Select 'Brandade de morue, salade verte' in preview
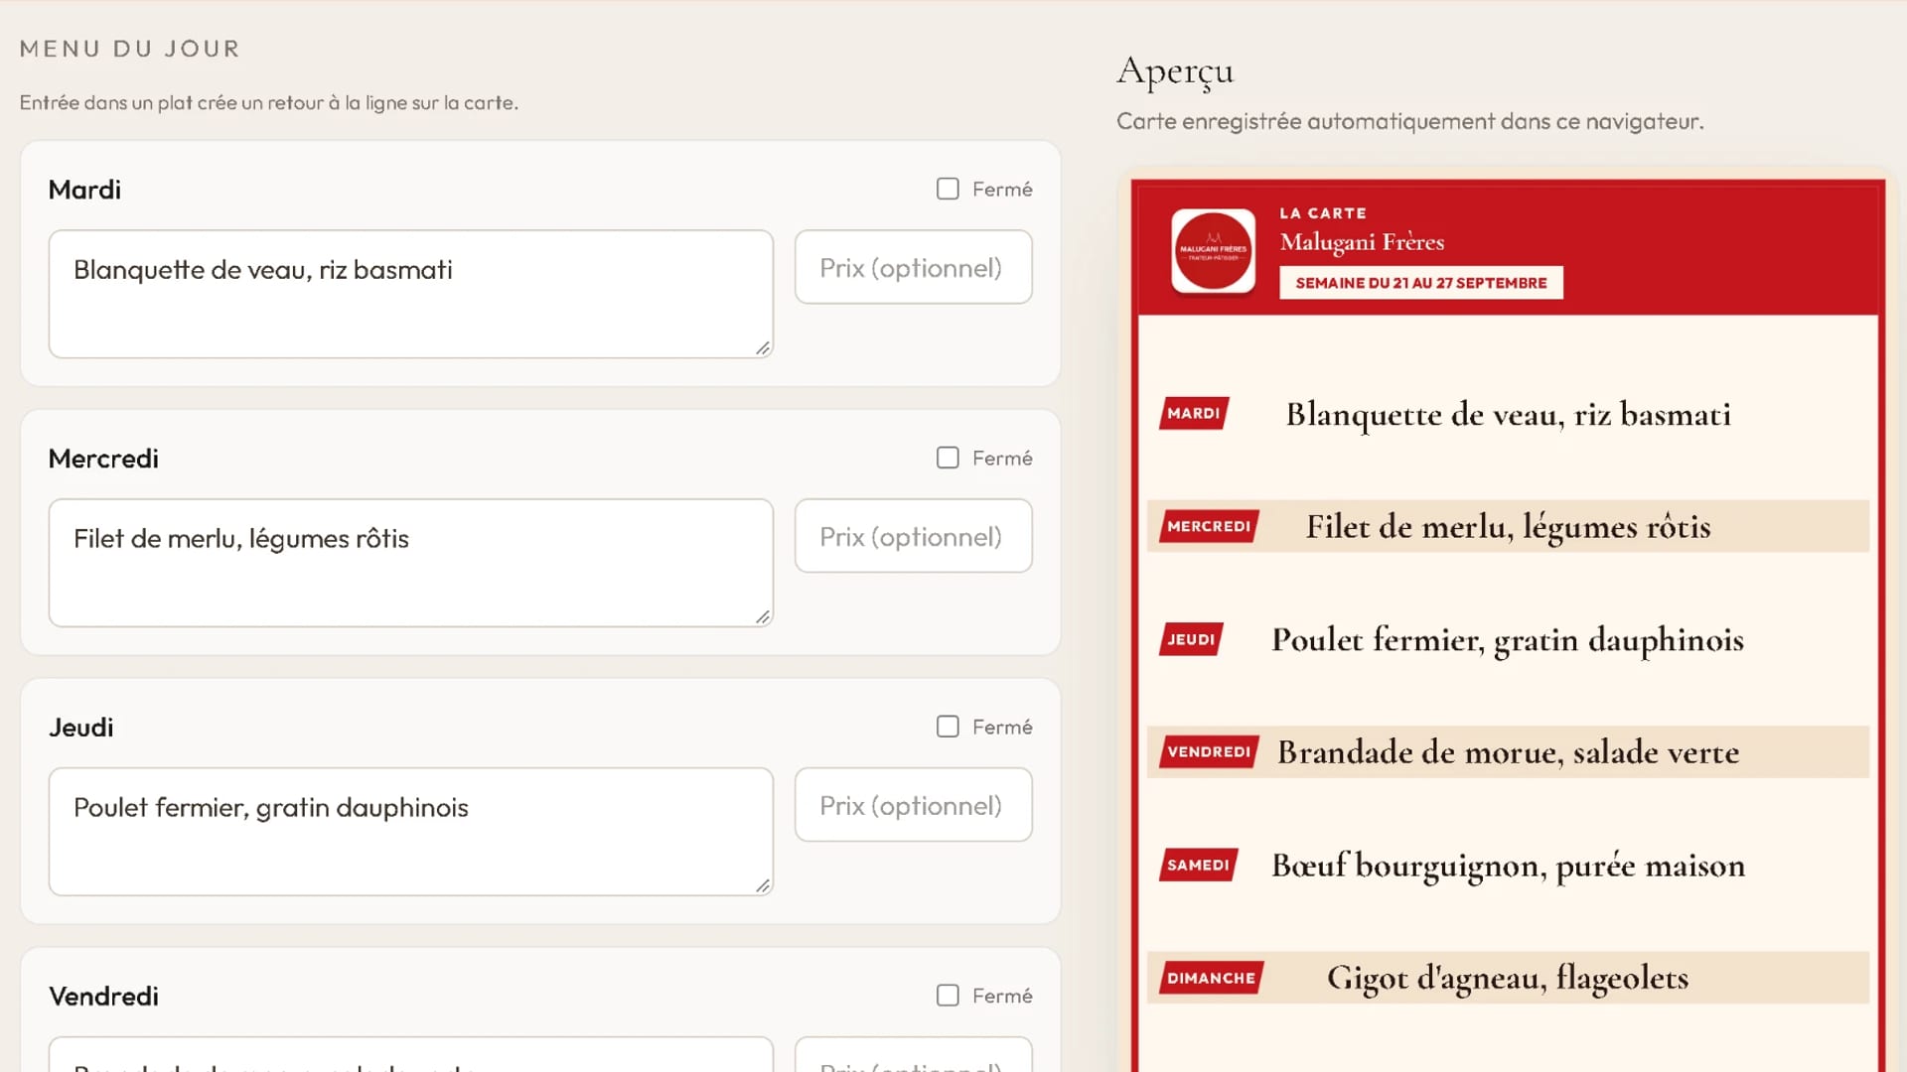This screenshot has width=1907, height=1072. pyautogui.click(x=1508, y=752)
